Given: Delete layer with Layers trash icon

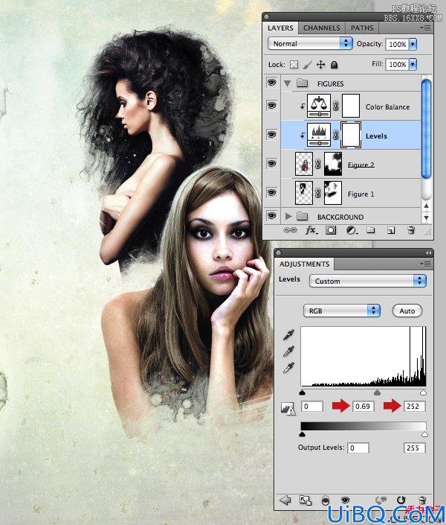Looking at the screenshot, I should click(x=411, y=230).
